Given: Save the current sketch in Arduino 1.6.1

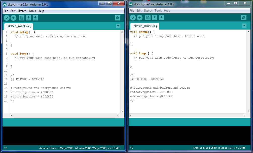Looking at the screenshot, I should point(35,18).
